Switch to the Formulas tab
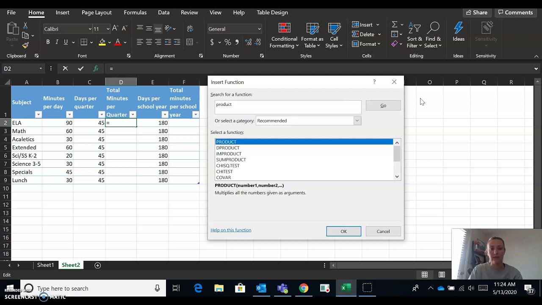Screen dimensions: 542x305 coord(135,12)
